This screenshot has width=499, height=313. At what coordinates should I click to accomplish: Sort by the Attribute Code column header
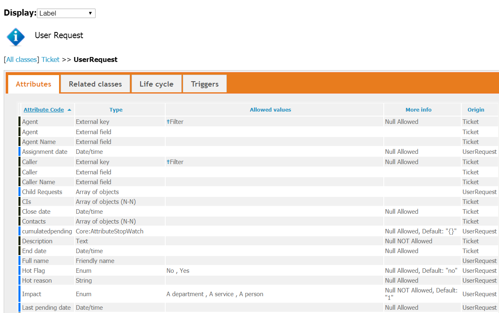click(x=43, y=110)
